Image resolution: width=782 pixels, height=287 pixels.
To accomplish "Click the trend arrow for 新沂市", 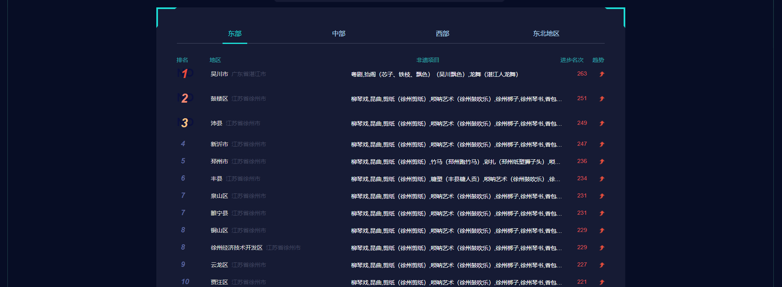I will [602, 144].
